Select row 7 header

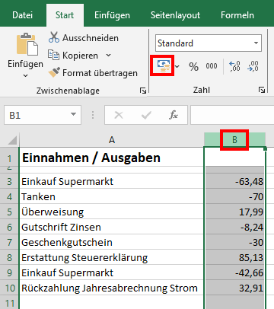(x=9, y=242)
